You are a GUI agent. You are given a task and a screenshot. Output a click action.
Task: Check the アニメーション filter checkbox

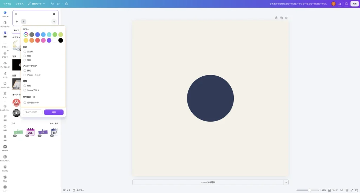click(25, 75)
